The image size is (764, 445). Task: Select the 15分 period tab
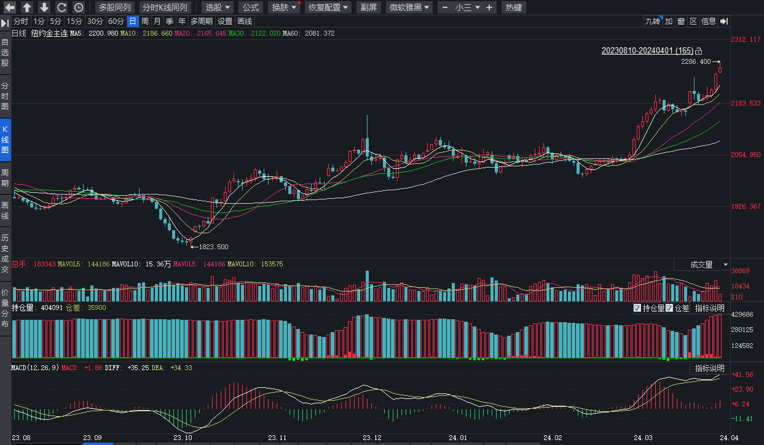pos(74,21)
